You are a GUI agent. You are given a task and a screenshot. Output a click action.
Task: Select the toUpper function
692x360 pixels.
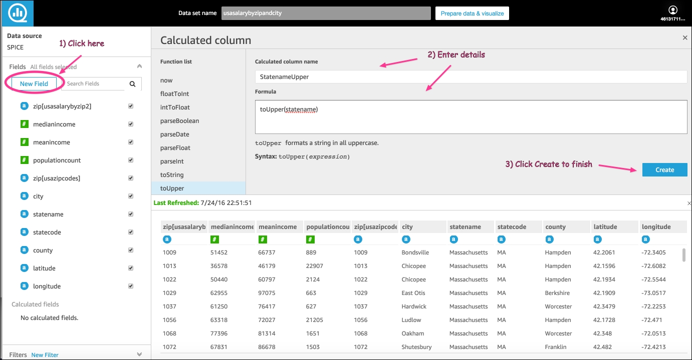(x=198, y=188)
